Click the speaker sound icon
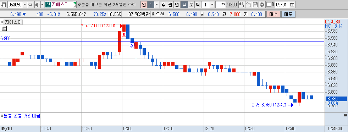The width and height of the screenshot is (348, 132). [x=37, y=5]
